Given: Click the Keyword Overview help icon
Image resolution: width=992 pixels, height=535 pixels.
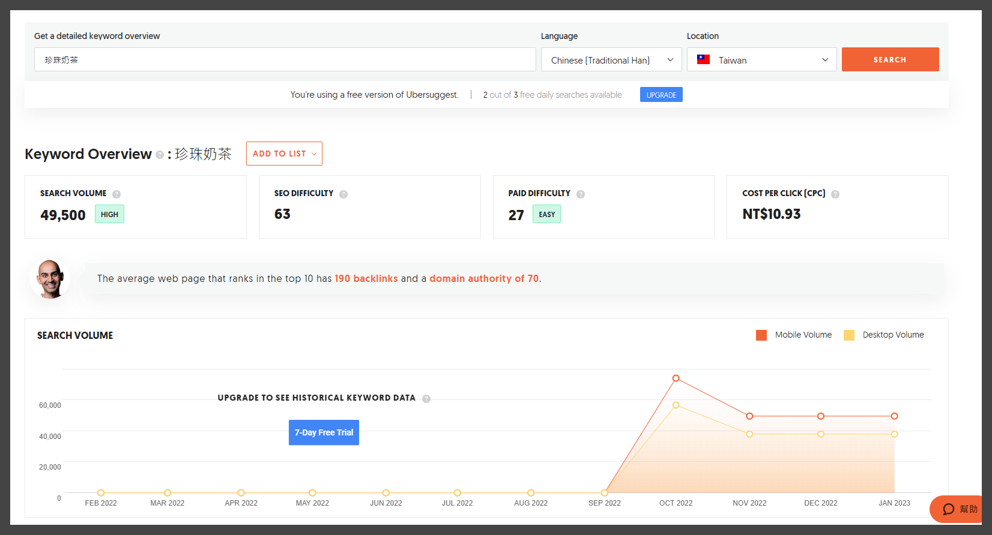Looking at the screenshot, I should pos(160,155).
